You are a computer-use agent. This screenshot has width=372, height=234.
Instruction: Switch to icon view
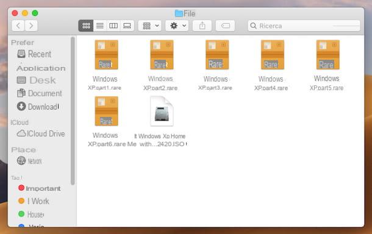point(86,26)
